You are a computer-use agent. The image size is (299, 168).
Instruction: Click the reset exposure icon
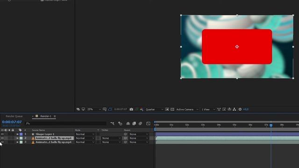pos(240,109)
